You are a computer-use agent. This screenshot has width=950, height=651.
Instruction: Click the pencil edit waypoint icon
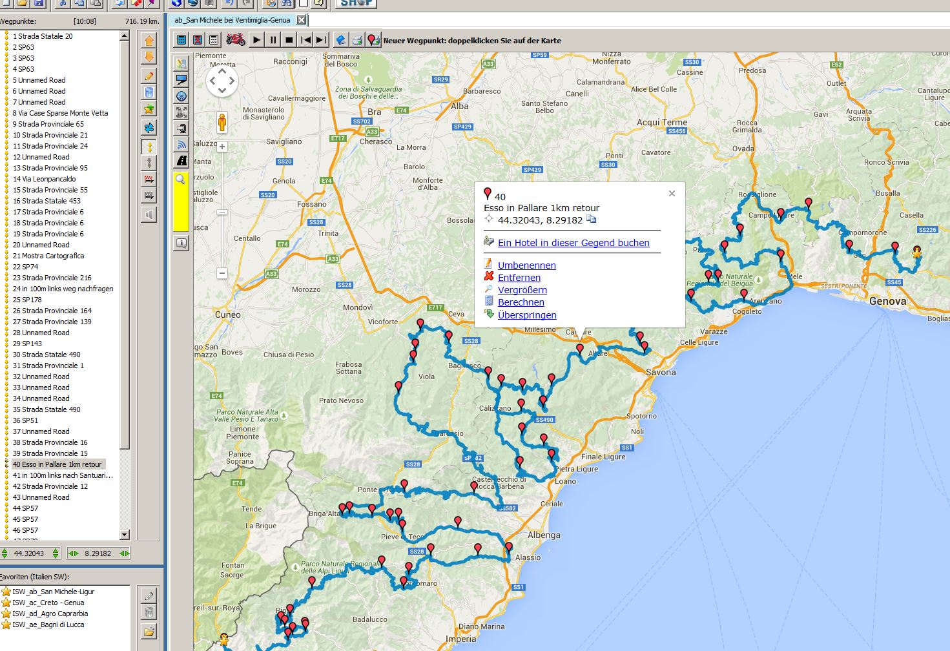149,76
